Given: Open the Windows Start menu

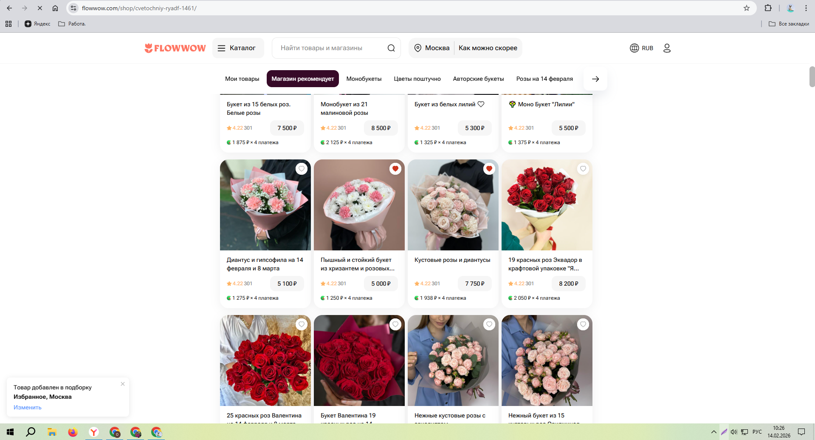Looking at the screenshot, I should click(x=10, y=432).
